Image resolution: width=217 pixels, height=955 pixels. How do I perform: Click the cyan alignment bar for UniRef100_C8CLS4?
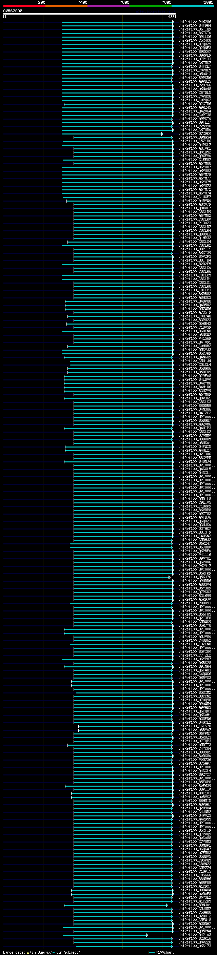pyautogui.click(x=121, y=242)
